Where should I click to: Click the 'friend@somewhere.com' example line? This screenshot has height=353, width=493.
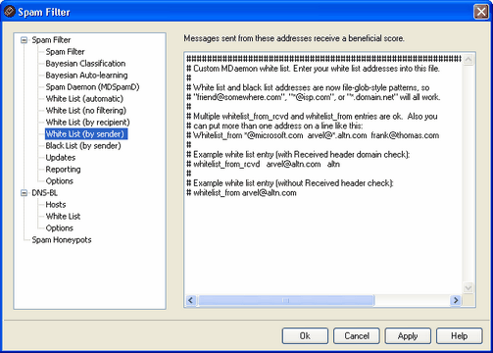[x=314, y=97]
